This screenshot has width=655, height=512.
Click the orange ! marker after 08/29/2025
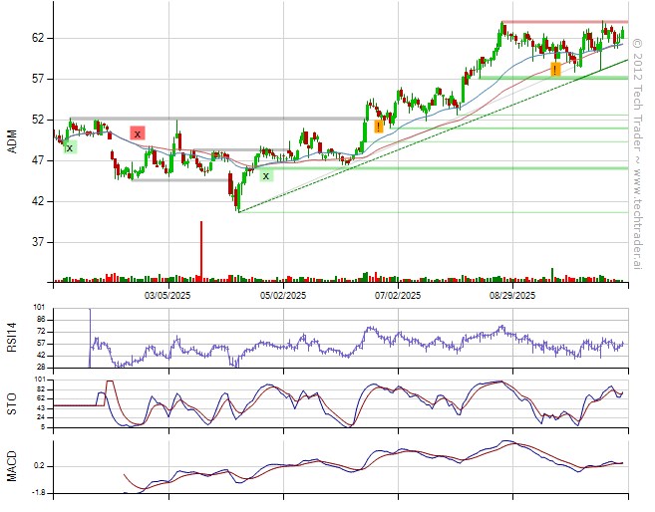(555, 69)
